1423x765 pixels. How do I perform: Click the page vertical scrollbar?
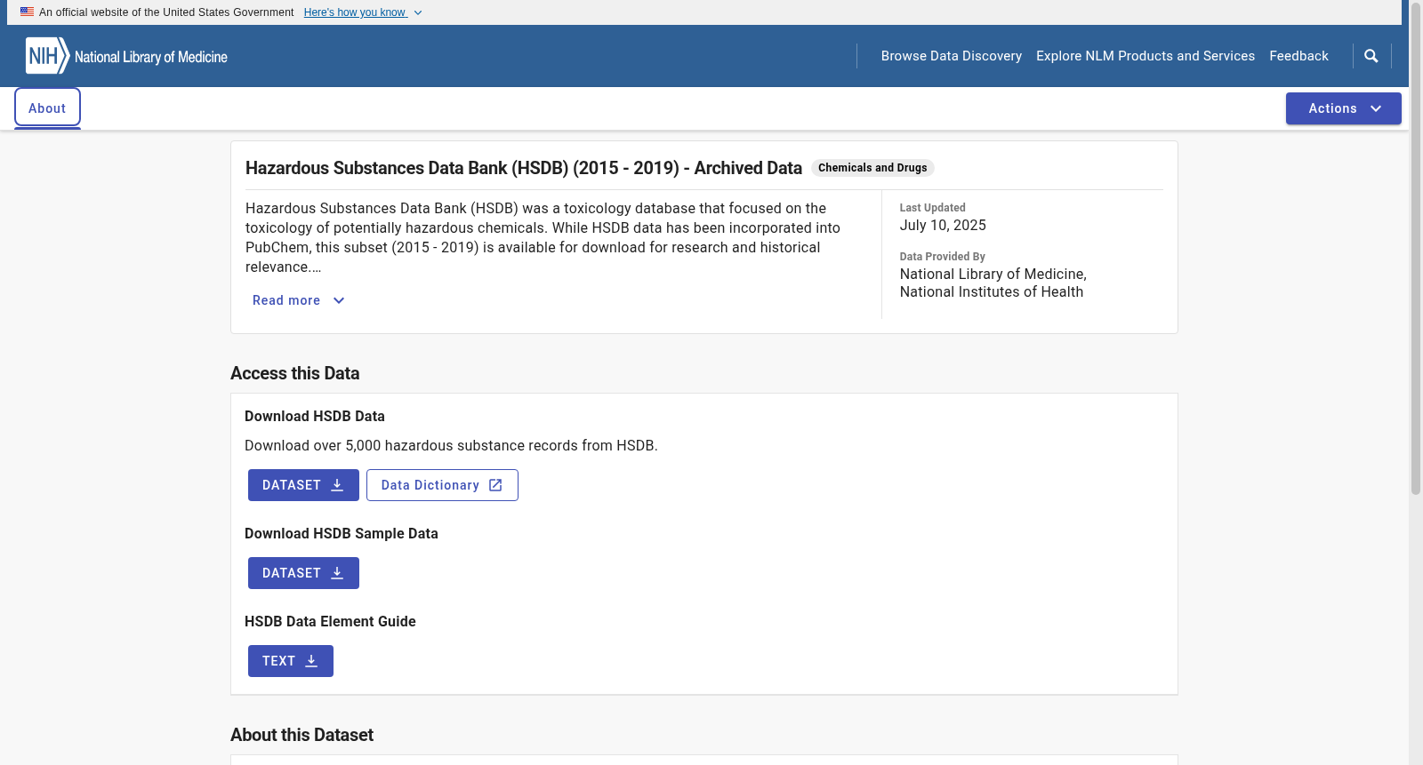click(1416, 249)
